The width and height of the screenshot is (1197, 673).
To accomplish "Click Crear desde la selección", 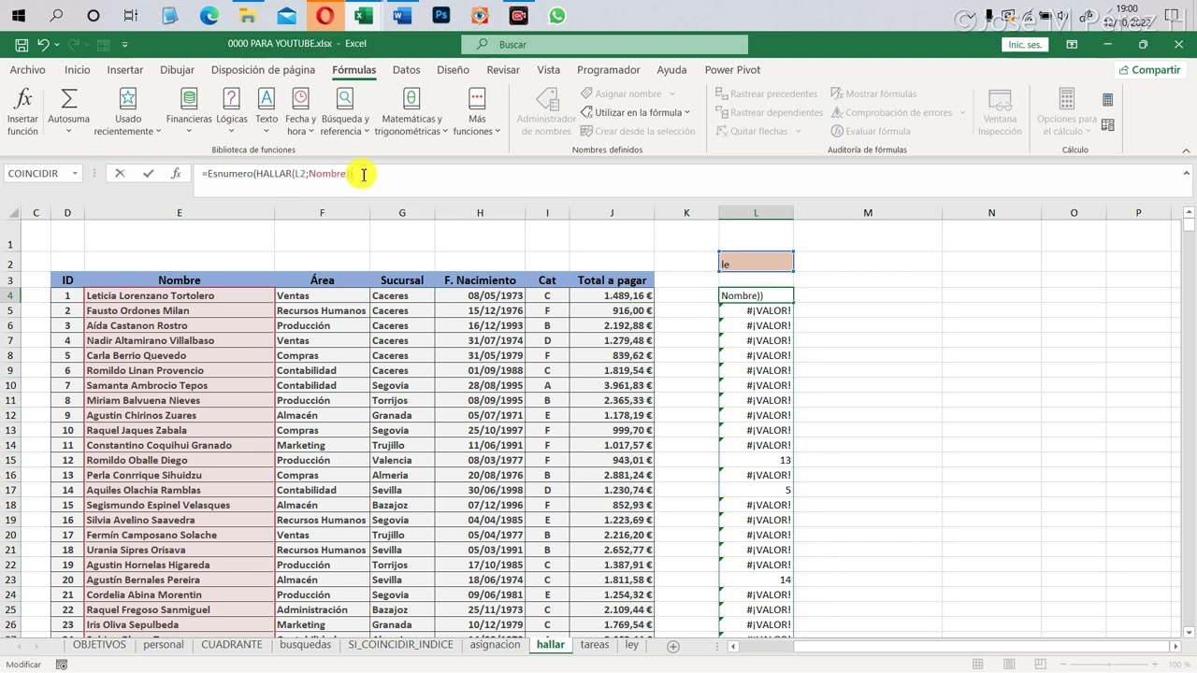I will (638, 131).
